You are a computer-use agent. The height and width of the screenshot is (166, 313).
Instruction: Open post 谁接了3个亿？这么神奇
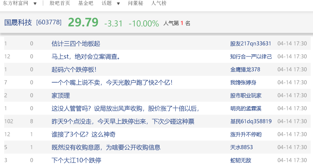(x=83, y=135)
